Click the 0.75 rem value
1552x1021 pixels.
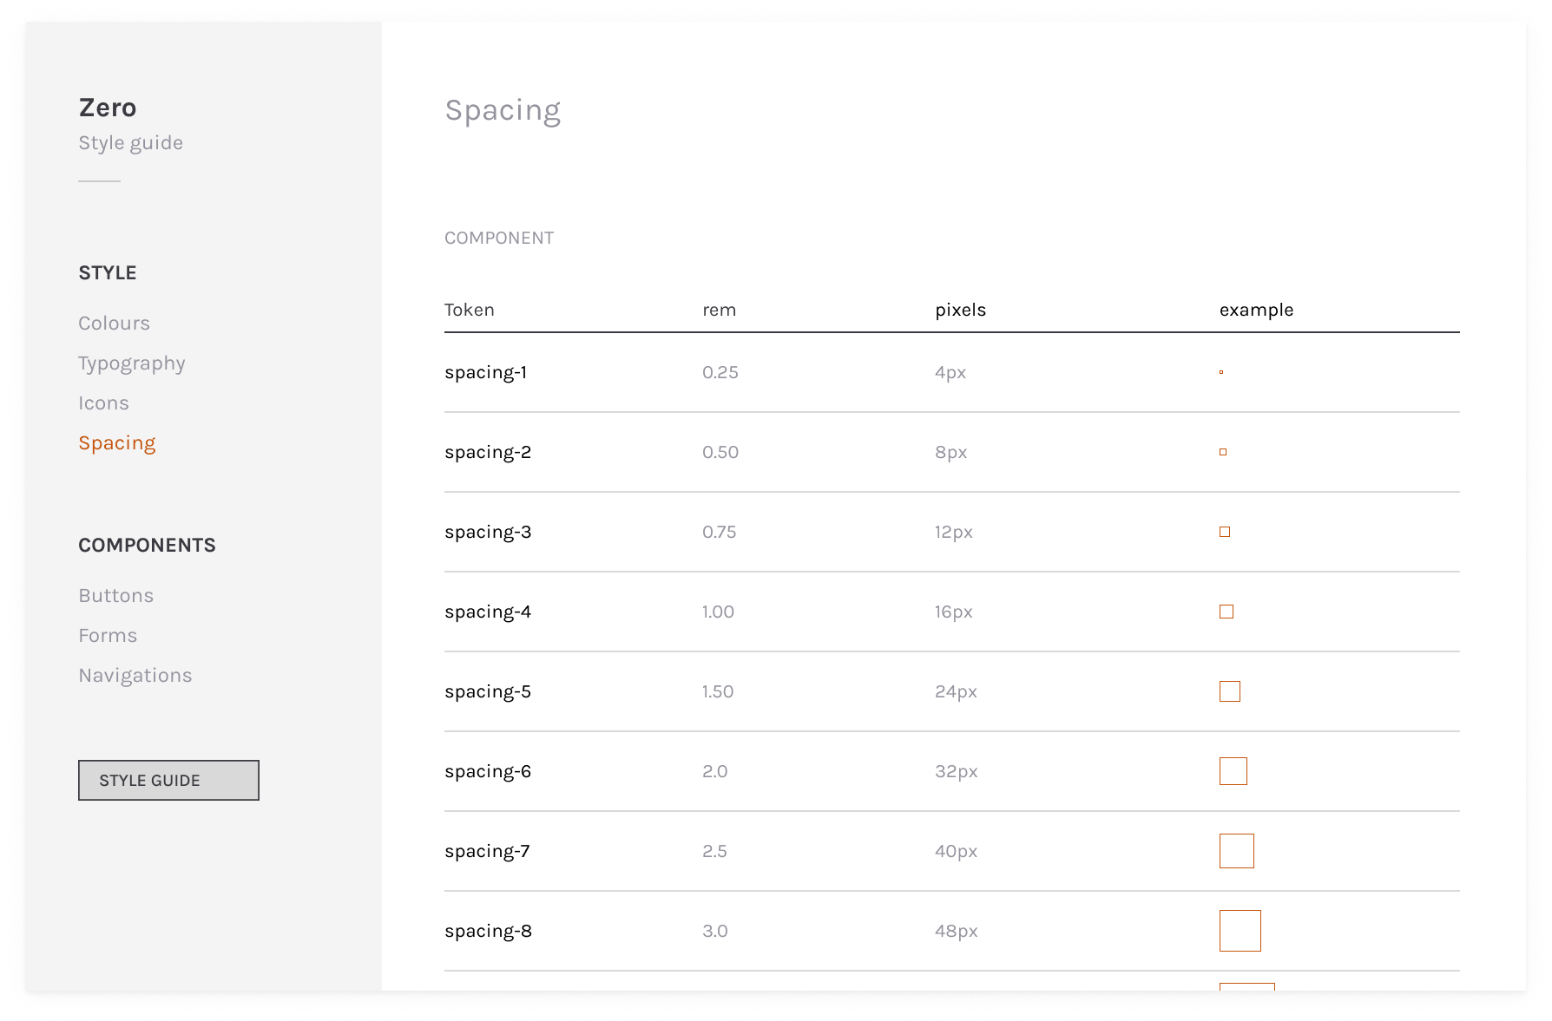pyautogui.click(x=719, y=533)
